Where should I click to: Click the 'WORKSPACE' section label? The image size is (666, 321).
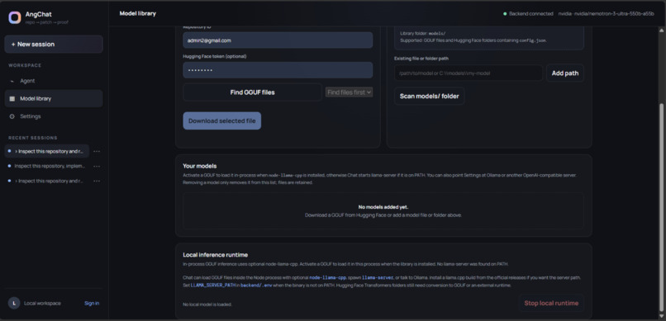tap(25, 65)
